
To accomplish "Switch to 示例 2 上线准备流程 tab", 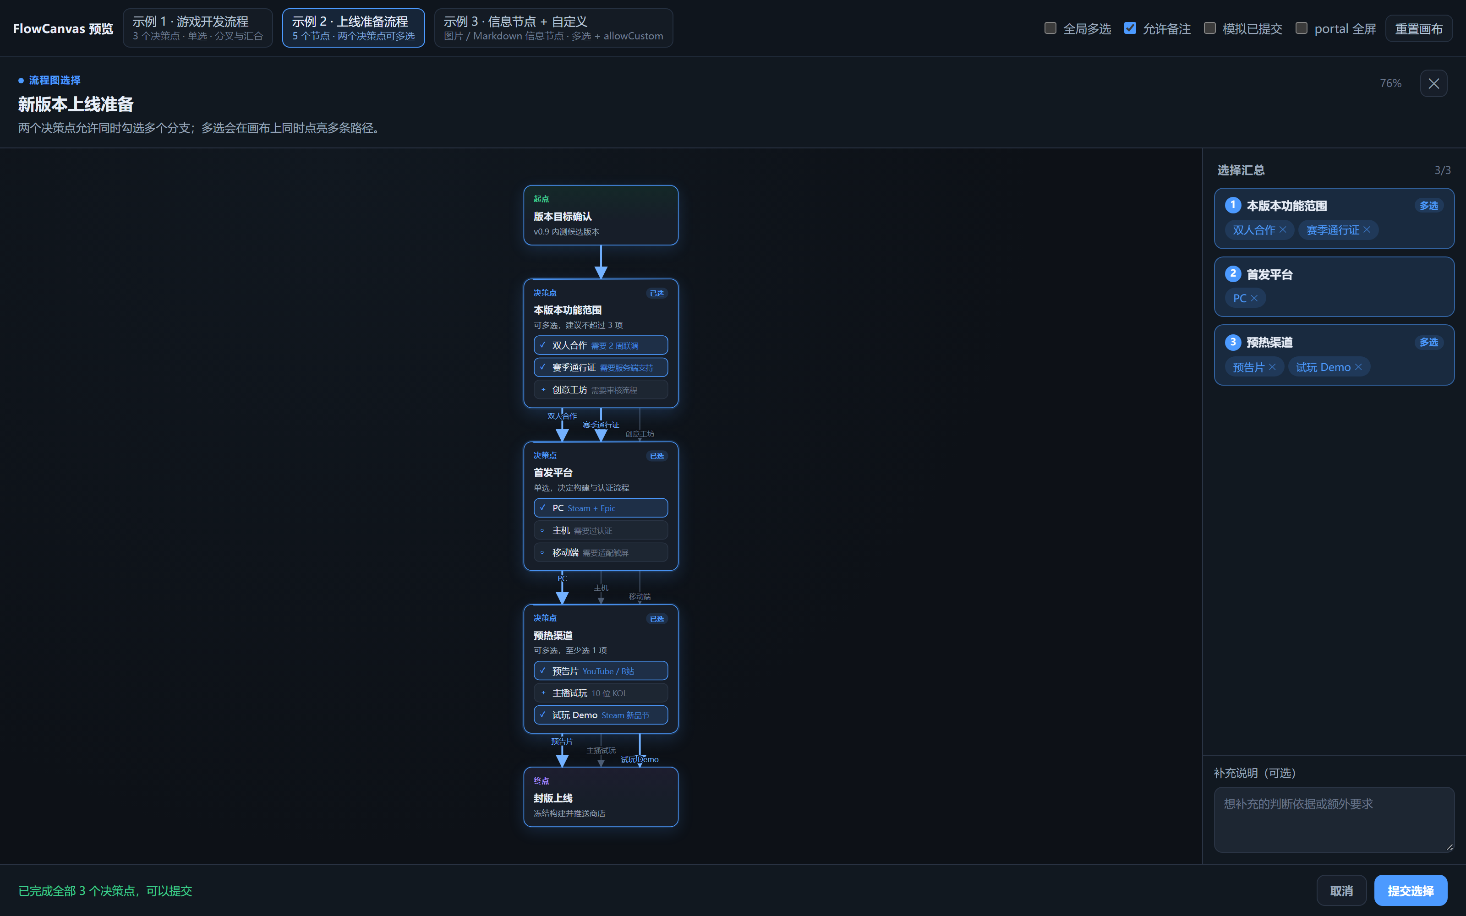I will 353,28.
